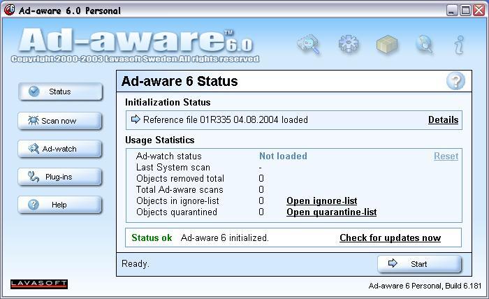Viewport: 489px width, 299px height.
Task: Click Check for updates now
Action: [x=390, y=238]
